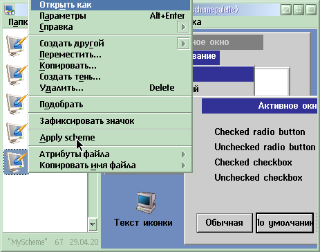Image resolution: width=320 pixels, height=252 pixels.
Task: Click the highlighted MyScheme palette icon
Action: pos(16,162)
